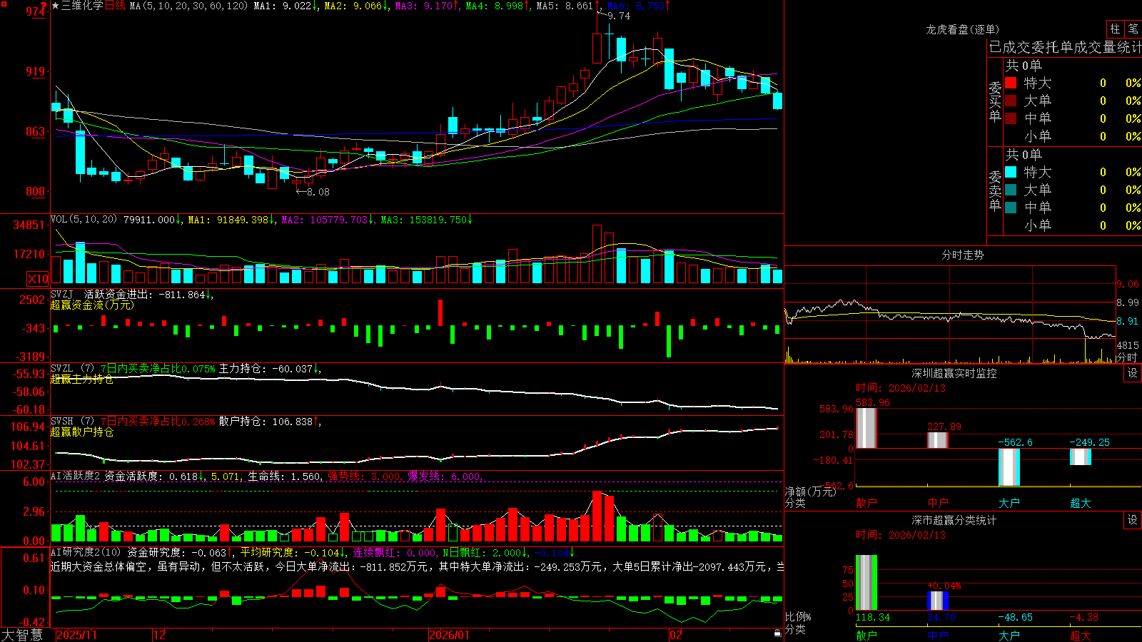
Task: Click the 日线 period label
Action: click(x=115, y=6)
